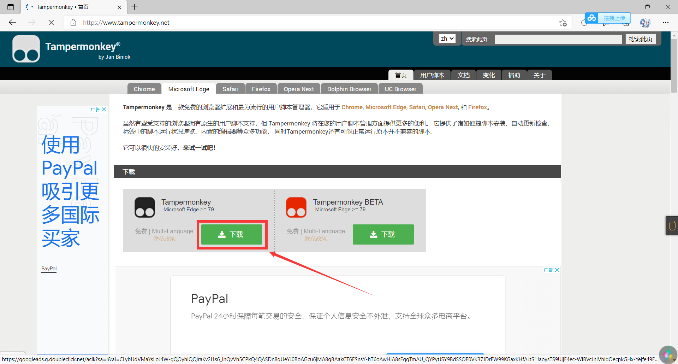Close the Tampermonkey browser tab
The height and width of the screenshot is (364, 678).
pos(119,7)
